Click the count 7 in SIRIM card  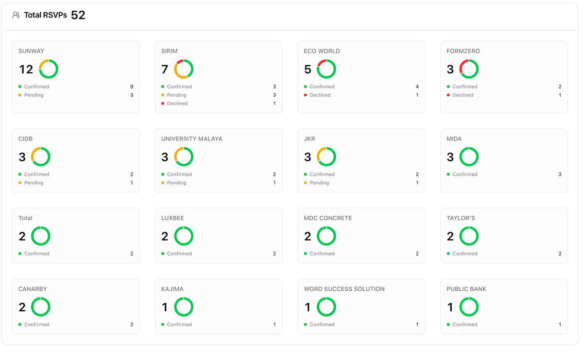coord(165,70)
